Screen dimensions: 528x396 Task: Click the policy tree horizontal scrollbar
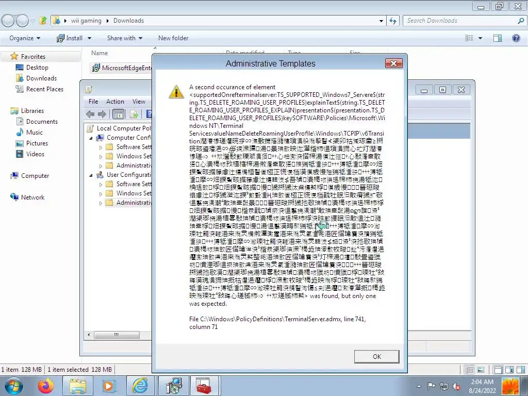pyautogui.click(x=117, y=335)
